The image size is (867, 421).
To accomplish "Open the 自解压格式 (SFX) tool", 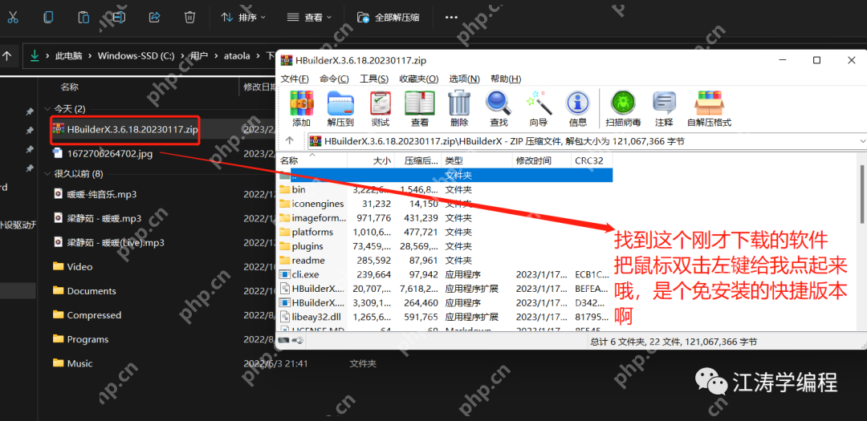I will [709, 107].
